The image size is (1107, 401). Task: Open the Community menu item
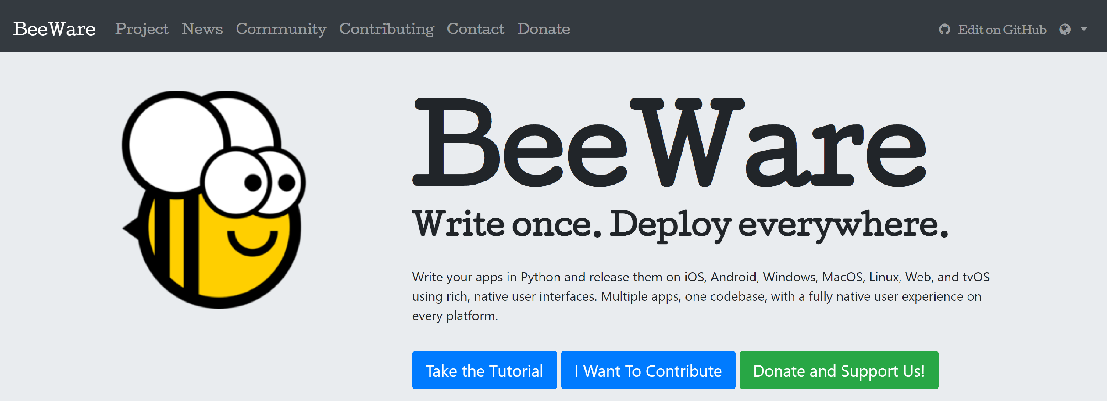(280, 28)
